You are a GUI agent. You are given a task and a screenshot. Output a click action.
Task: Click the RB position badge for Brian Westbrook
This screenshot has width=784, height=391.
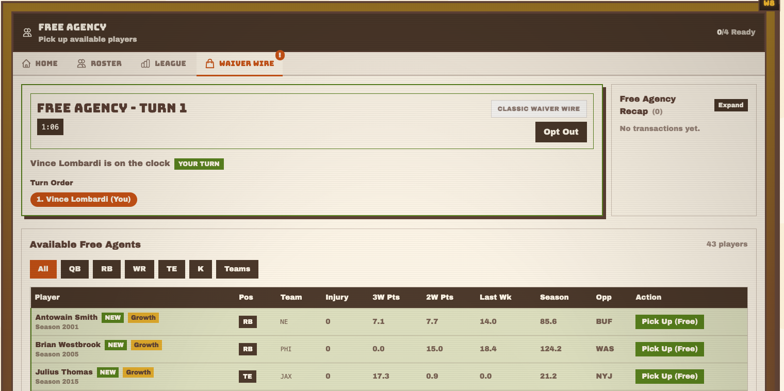point(247,349)
